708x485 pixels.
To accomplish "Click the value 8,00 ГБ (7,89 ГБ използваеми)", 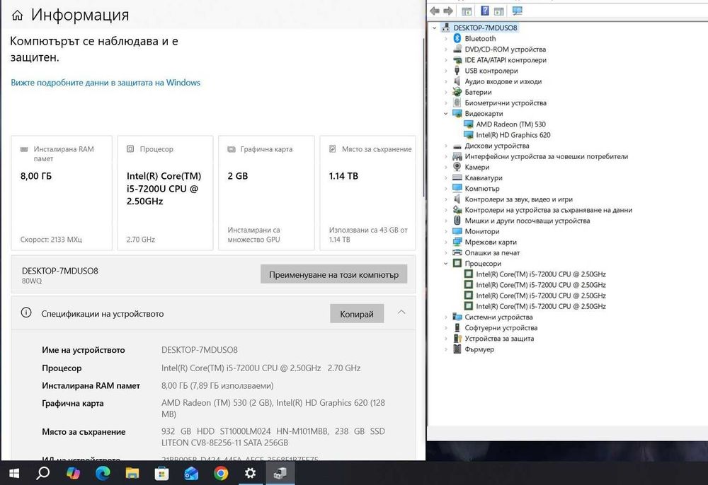I will (x=217, y=385).
